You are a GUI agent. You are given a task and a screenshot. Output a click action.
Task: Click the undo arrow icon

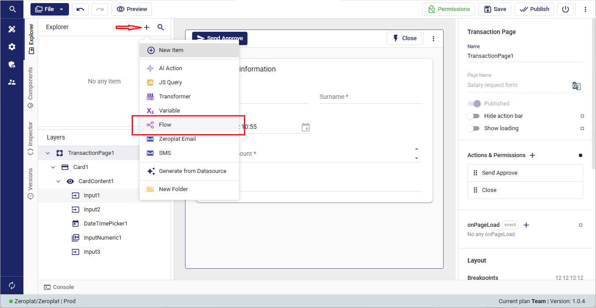tap(80, 9)
